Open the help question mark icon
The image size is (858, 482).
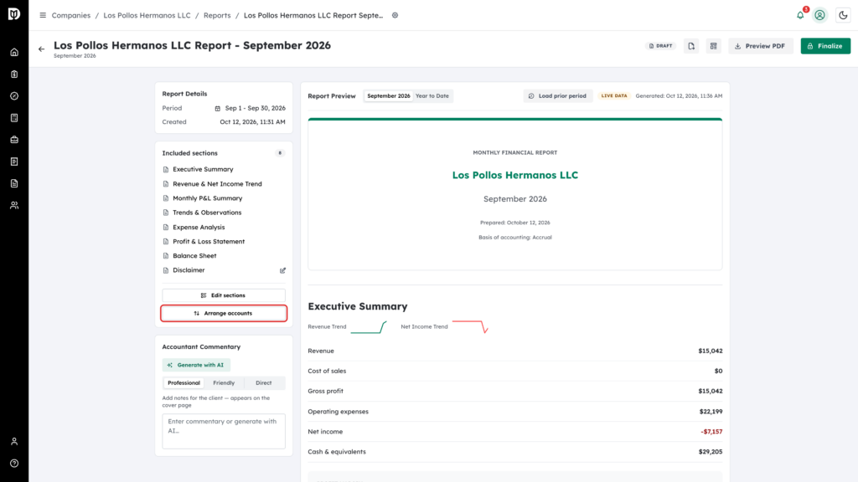tap(14, 464)
